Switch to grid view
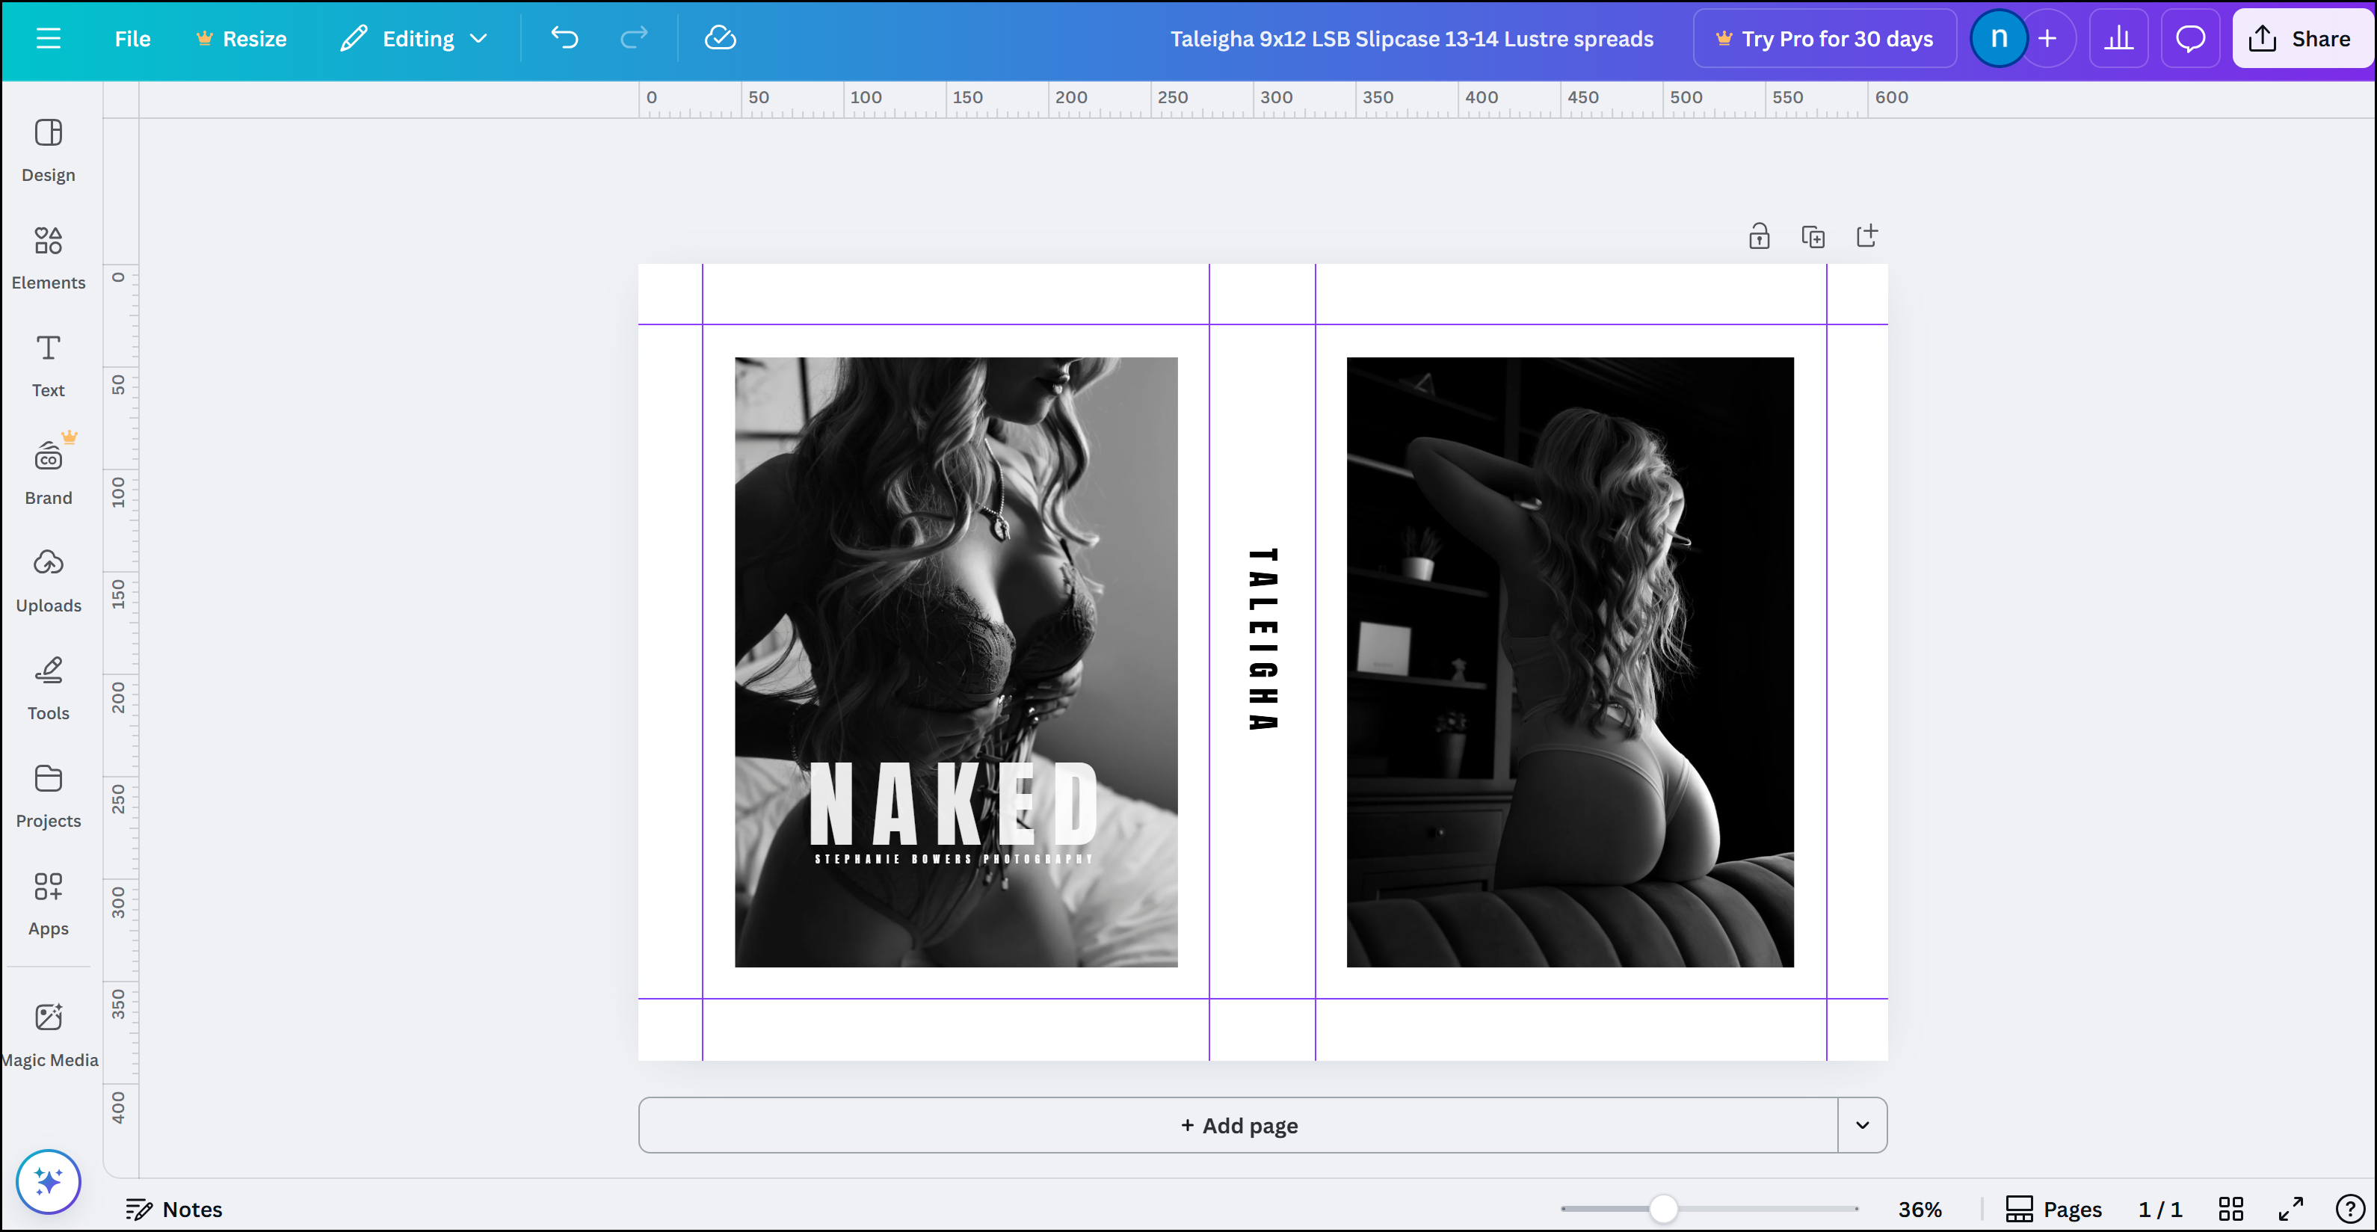This screenshot has width=2377, height=1232. point(2230,1209)
